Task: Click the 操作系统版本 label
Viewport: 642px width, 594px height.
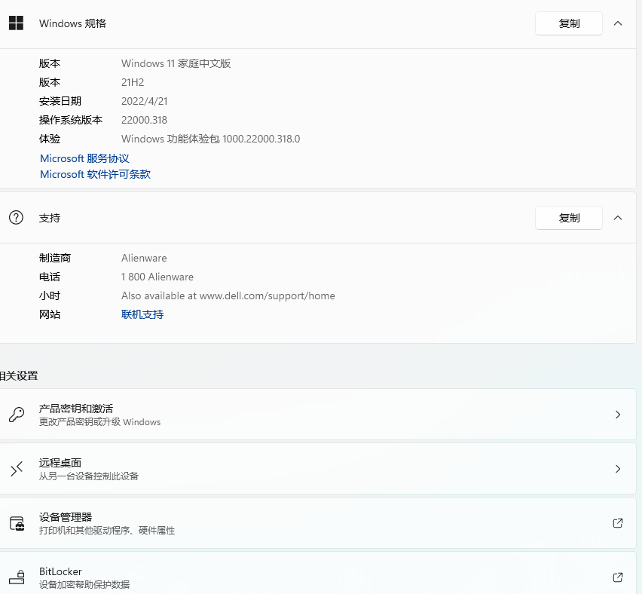Action: (x=71, y=120)
